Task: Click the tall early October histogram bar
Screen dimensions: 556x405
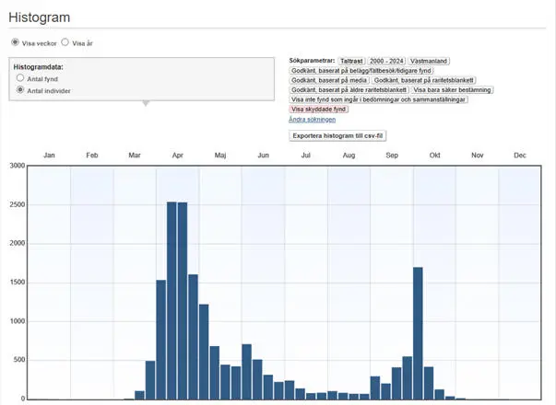Action: pos(418,333)
